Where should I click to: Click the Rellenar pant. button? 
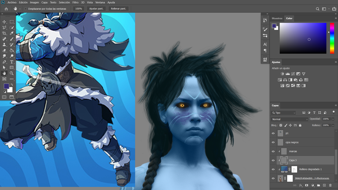[x=118, y=9]
